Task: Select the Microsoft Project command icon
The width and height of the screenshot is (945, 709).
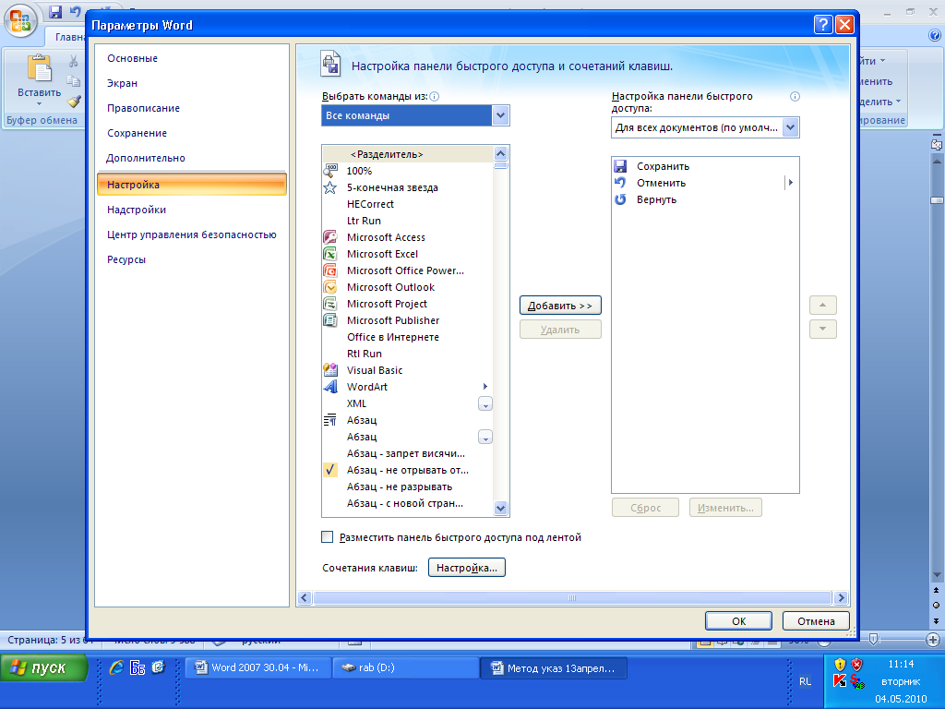Action: [x=330, y=303]
